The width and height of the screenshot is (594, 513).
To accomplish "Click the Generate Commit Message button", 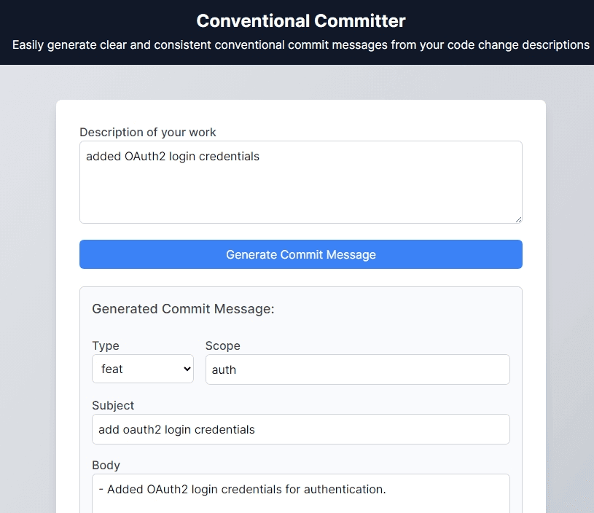I will (x=300, y=254).
